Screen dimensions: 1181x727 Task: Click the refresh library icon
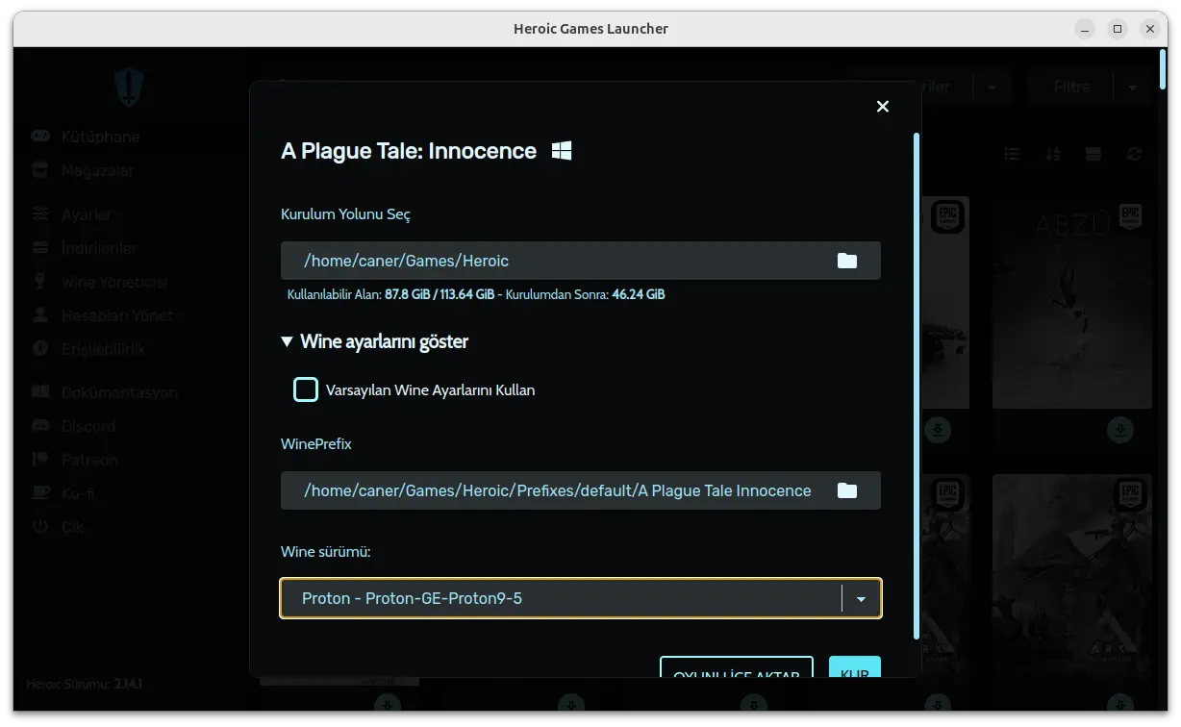point(1135,154)
